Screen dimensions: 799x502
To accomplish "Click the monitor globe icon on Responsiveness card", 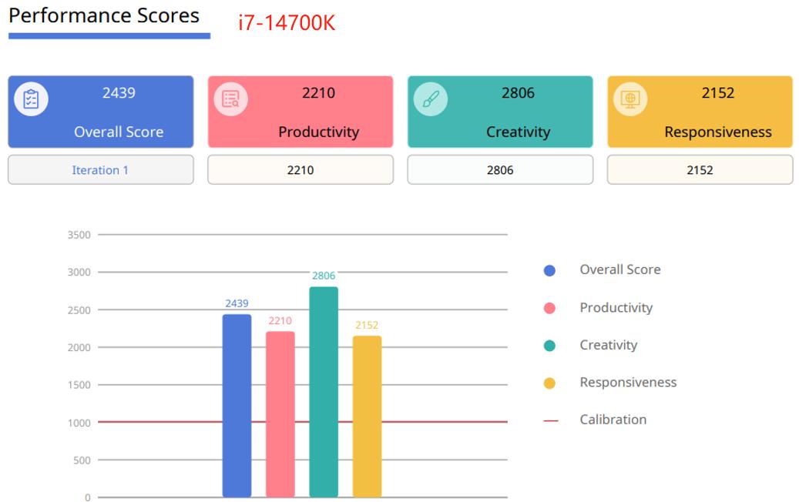I will pos(630,99).
